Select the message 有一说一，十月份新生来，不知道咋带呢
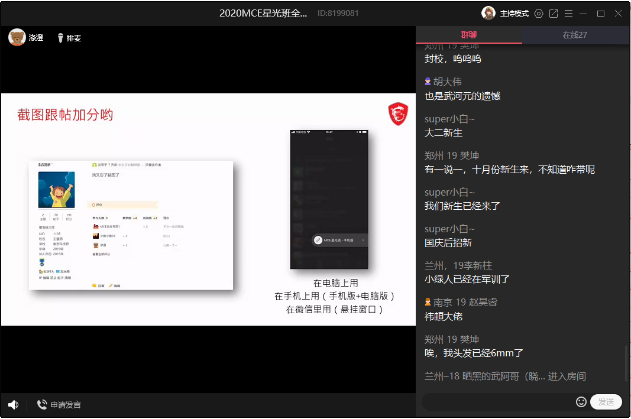 pos(509,169)
